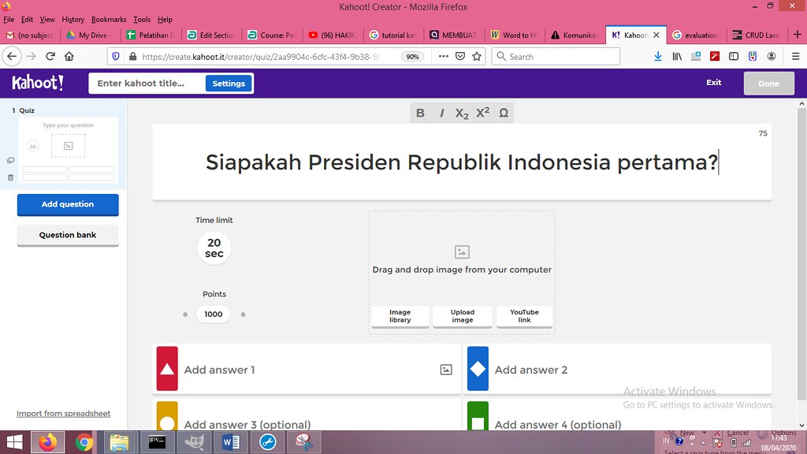Open the History menu
The height and width of the screenshot is (454, 807).
(x=73, y=20)
